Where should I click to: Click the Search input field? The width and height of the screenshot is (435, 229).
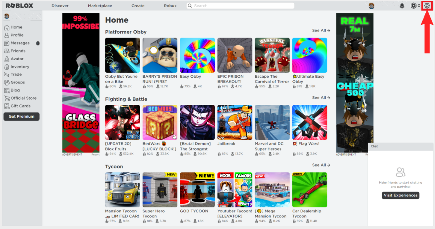click(240, 6)
